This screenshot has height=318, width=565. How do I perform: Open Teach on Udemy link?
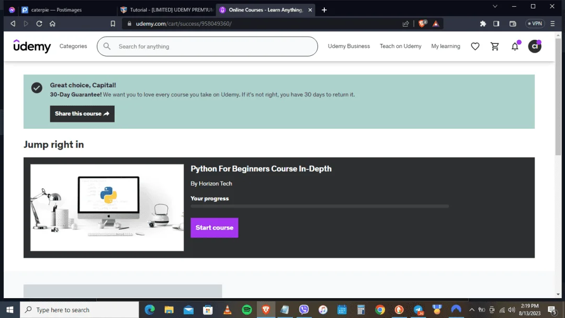click(400, 46)
